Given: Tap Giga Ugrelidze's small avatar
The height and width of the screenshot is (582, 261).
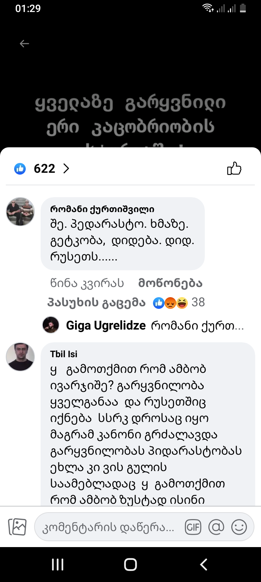Looking at the screenshot, I should 51,325.
